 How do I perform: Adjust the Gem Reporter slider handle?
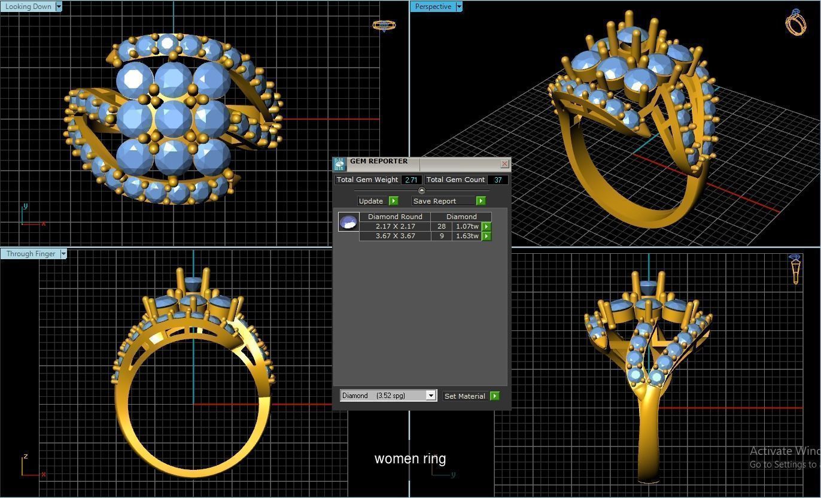pyautogui.click(x=422, y=190)
